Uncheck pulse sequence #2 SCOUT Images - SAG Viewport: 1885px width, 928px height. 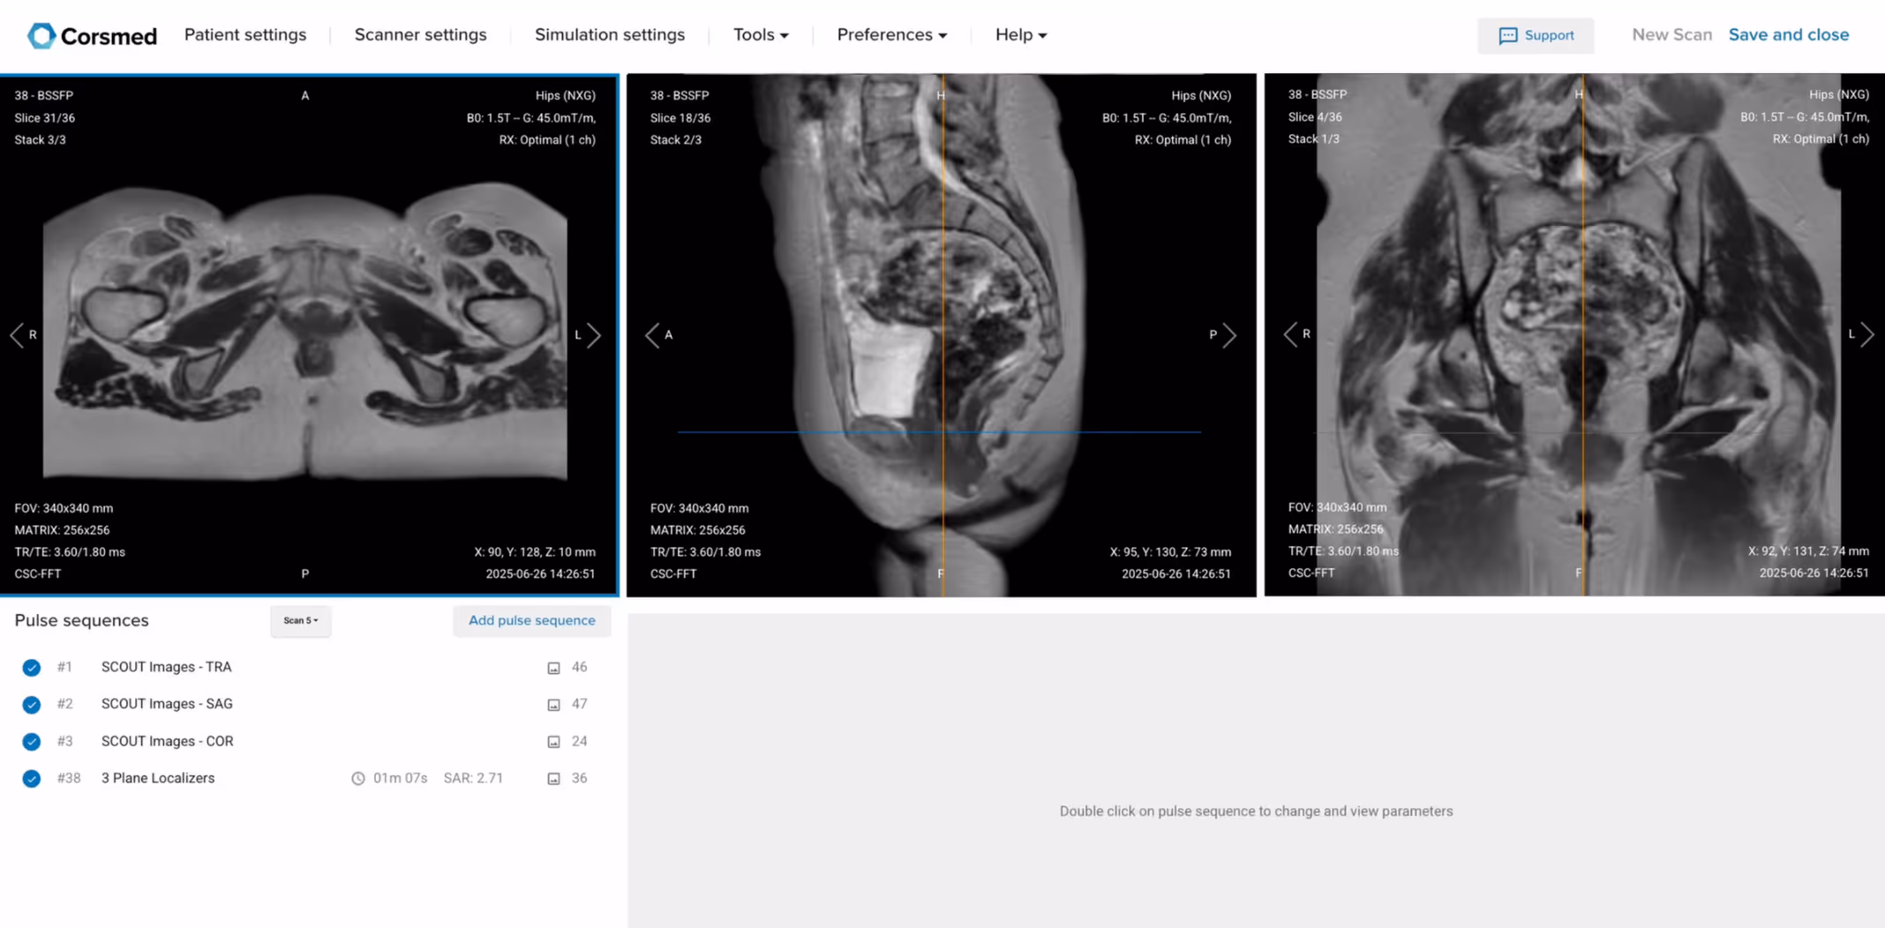pyautogui.click(x=32, y=705)
